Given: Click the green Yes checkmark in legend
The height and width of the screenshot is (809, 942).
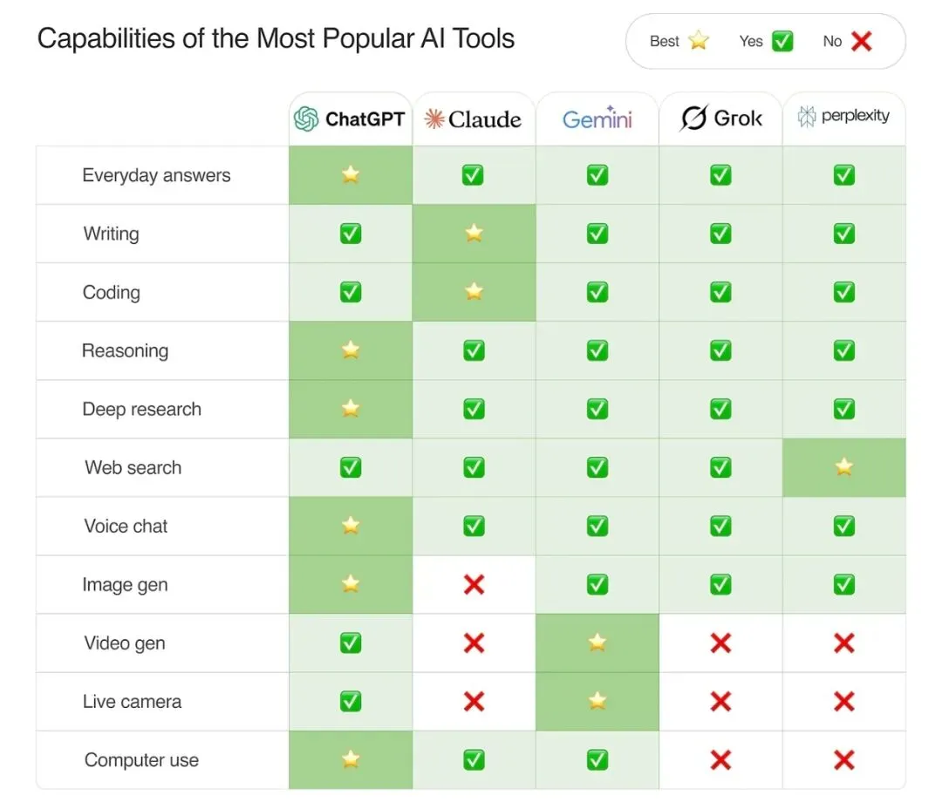Looking at the screenshot, I should 782,41.
